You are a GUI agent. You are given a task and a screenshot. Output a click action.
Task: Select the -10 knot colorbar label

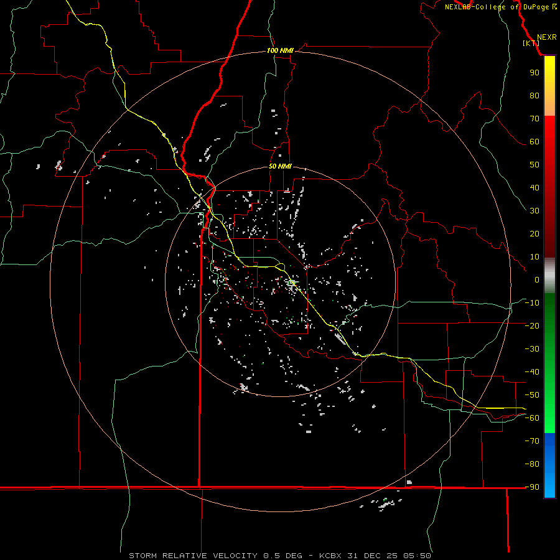click(x=532, y=303)
